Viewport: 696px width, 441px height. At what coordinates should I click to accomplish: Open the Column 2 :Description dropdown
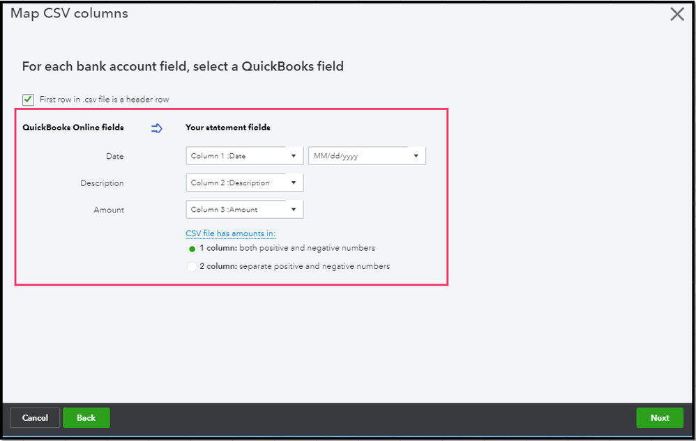tap(244, 183)
